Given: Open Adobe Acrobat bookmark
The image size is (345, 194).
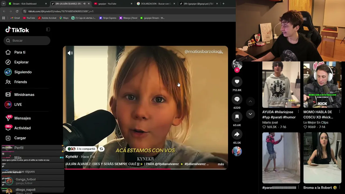Looking at the screenshot, I should (47, 18).
